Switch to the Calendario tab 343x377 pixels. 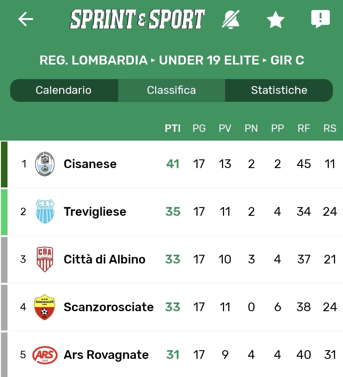(x=64, y=90)
